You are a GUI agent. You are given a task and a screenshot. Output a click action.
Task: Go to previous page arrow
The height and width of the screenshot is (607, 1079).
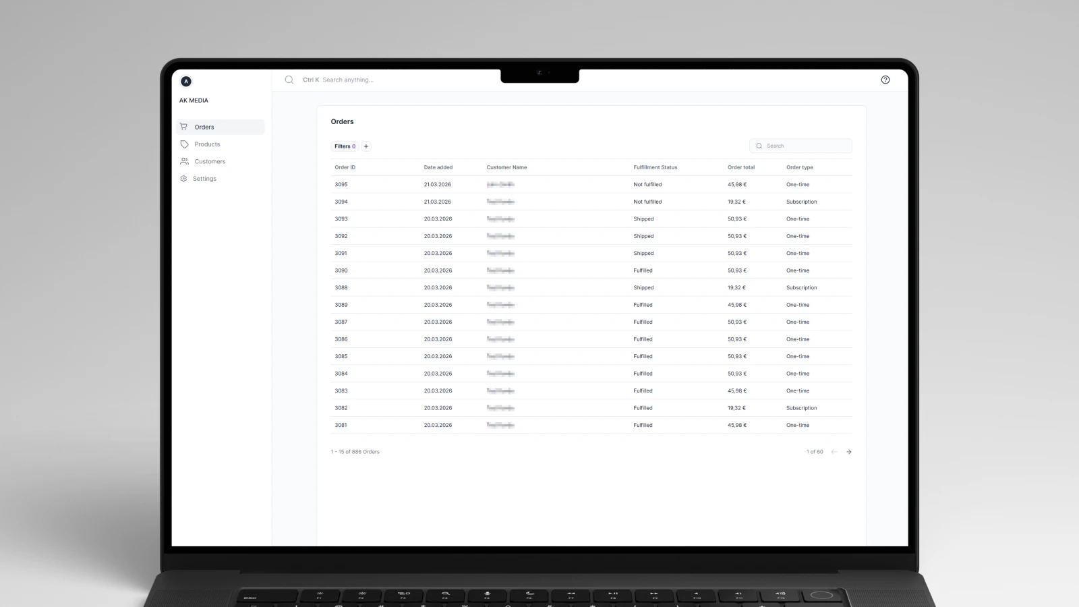[x=834, y=452]
